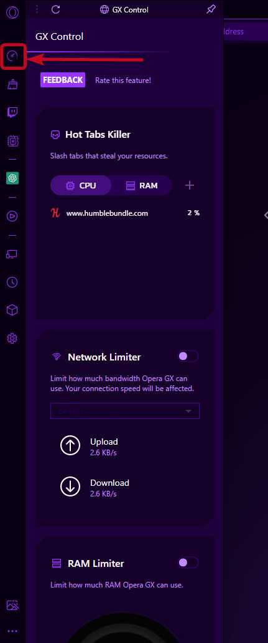Open the ChatGPT sidebar icon
Screen dimensions: 268x643
[12, 178]
